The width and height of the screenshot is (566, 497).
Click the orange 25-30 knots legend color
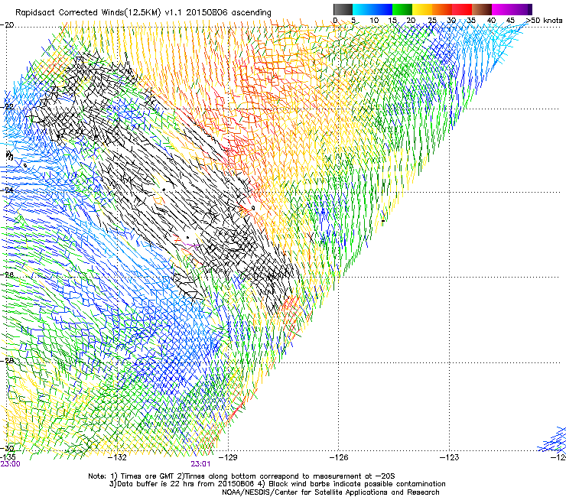[x=442, y=9]
